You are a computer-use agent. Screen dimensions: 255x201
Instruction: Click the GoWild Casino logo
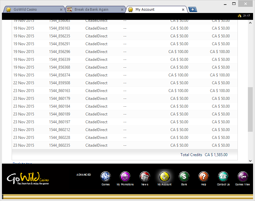pyautogui.click(x=28, y=178)
